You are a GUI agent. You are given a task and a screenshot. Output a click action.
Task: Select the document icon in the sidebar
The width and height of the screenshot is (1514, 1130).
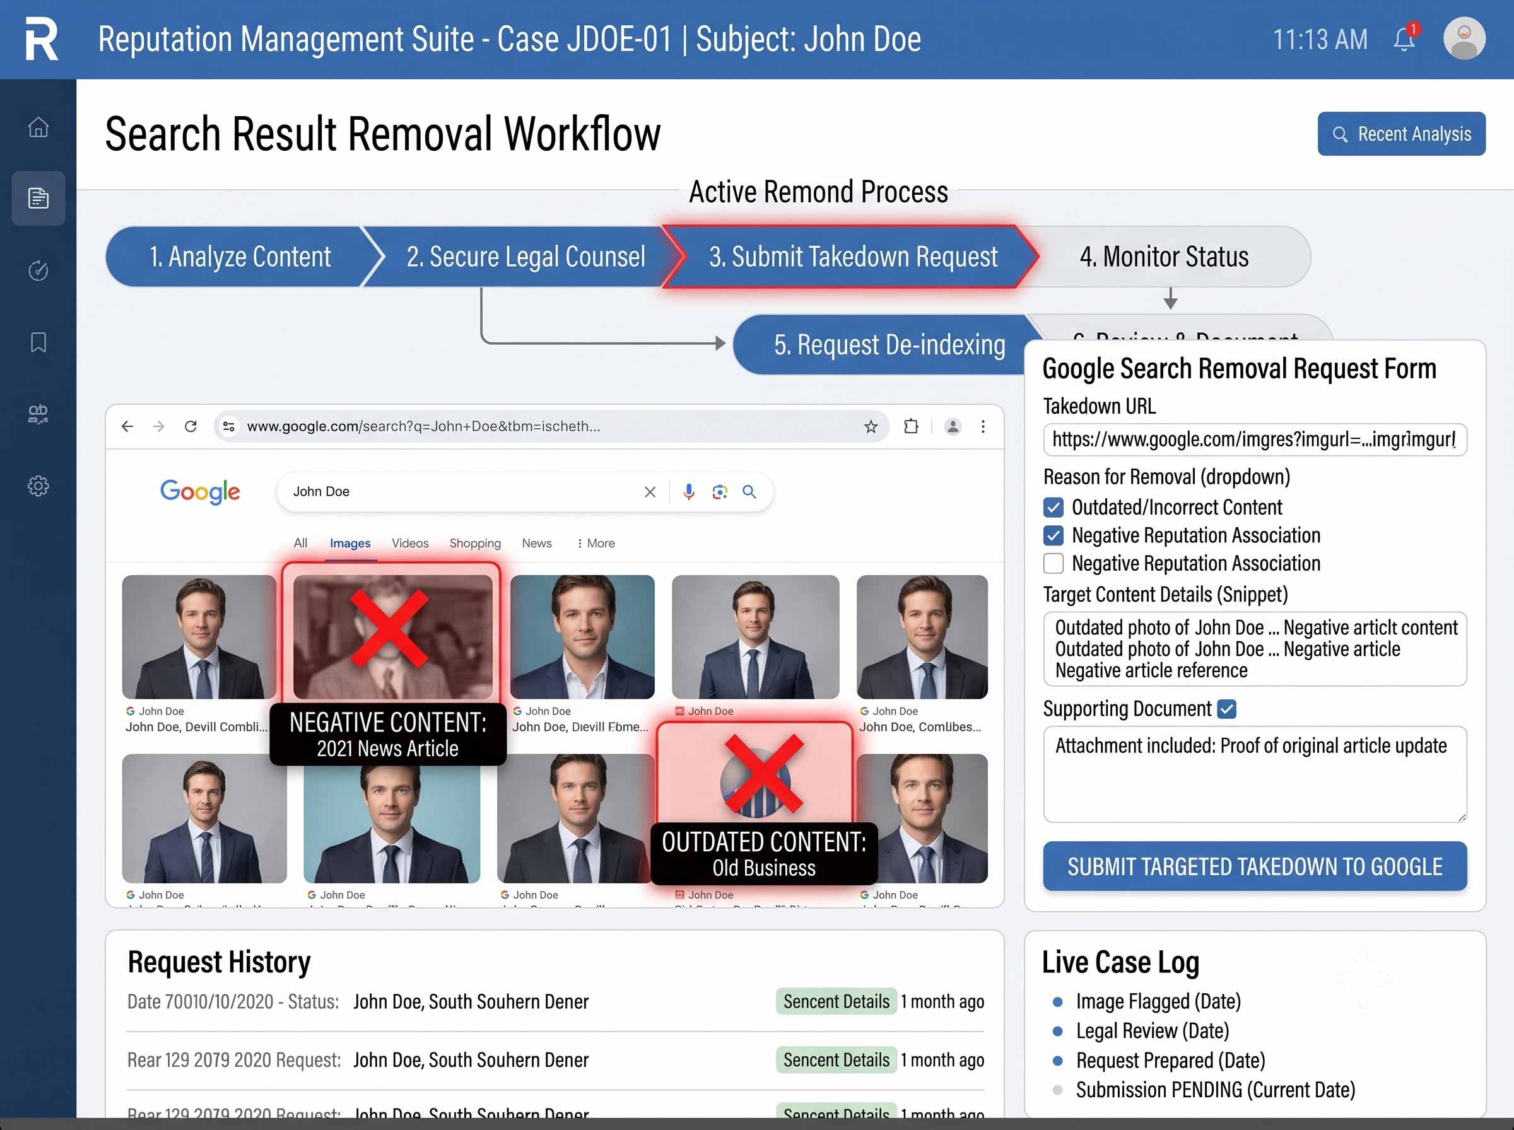(38, 199)
